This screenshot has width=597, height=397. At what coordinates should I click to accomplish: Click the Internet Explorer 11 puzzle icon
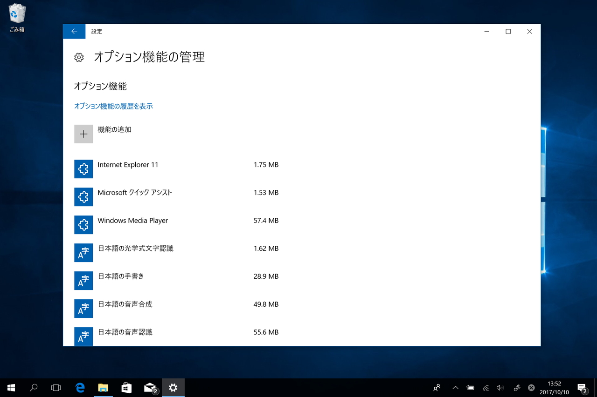(x=83, y=169)
